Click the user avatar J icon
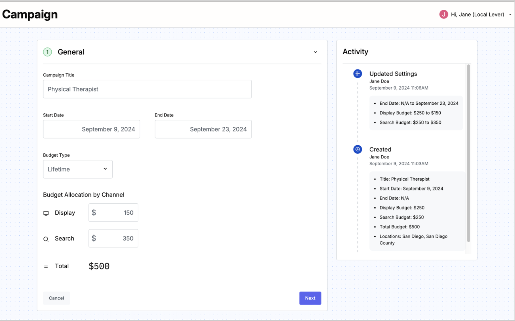The height and width of the screenshot is (321, 515). point(444,14)
